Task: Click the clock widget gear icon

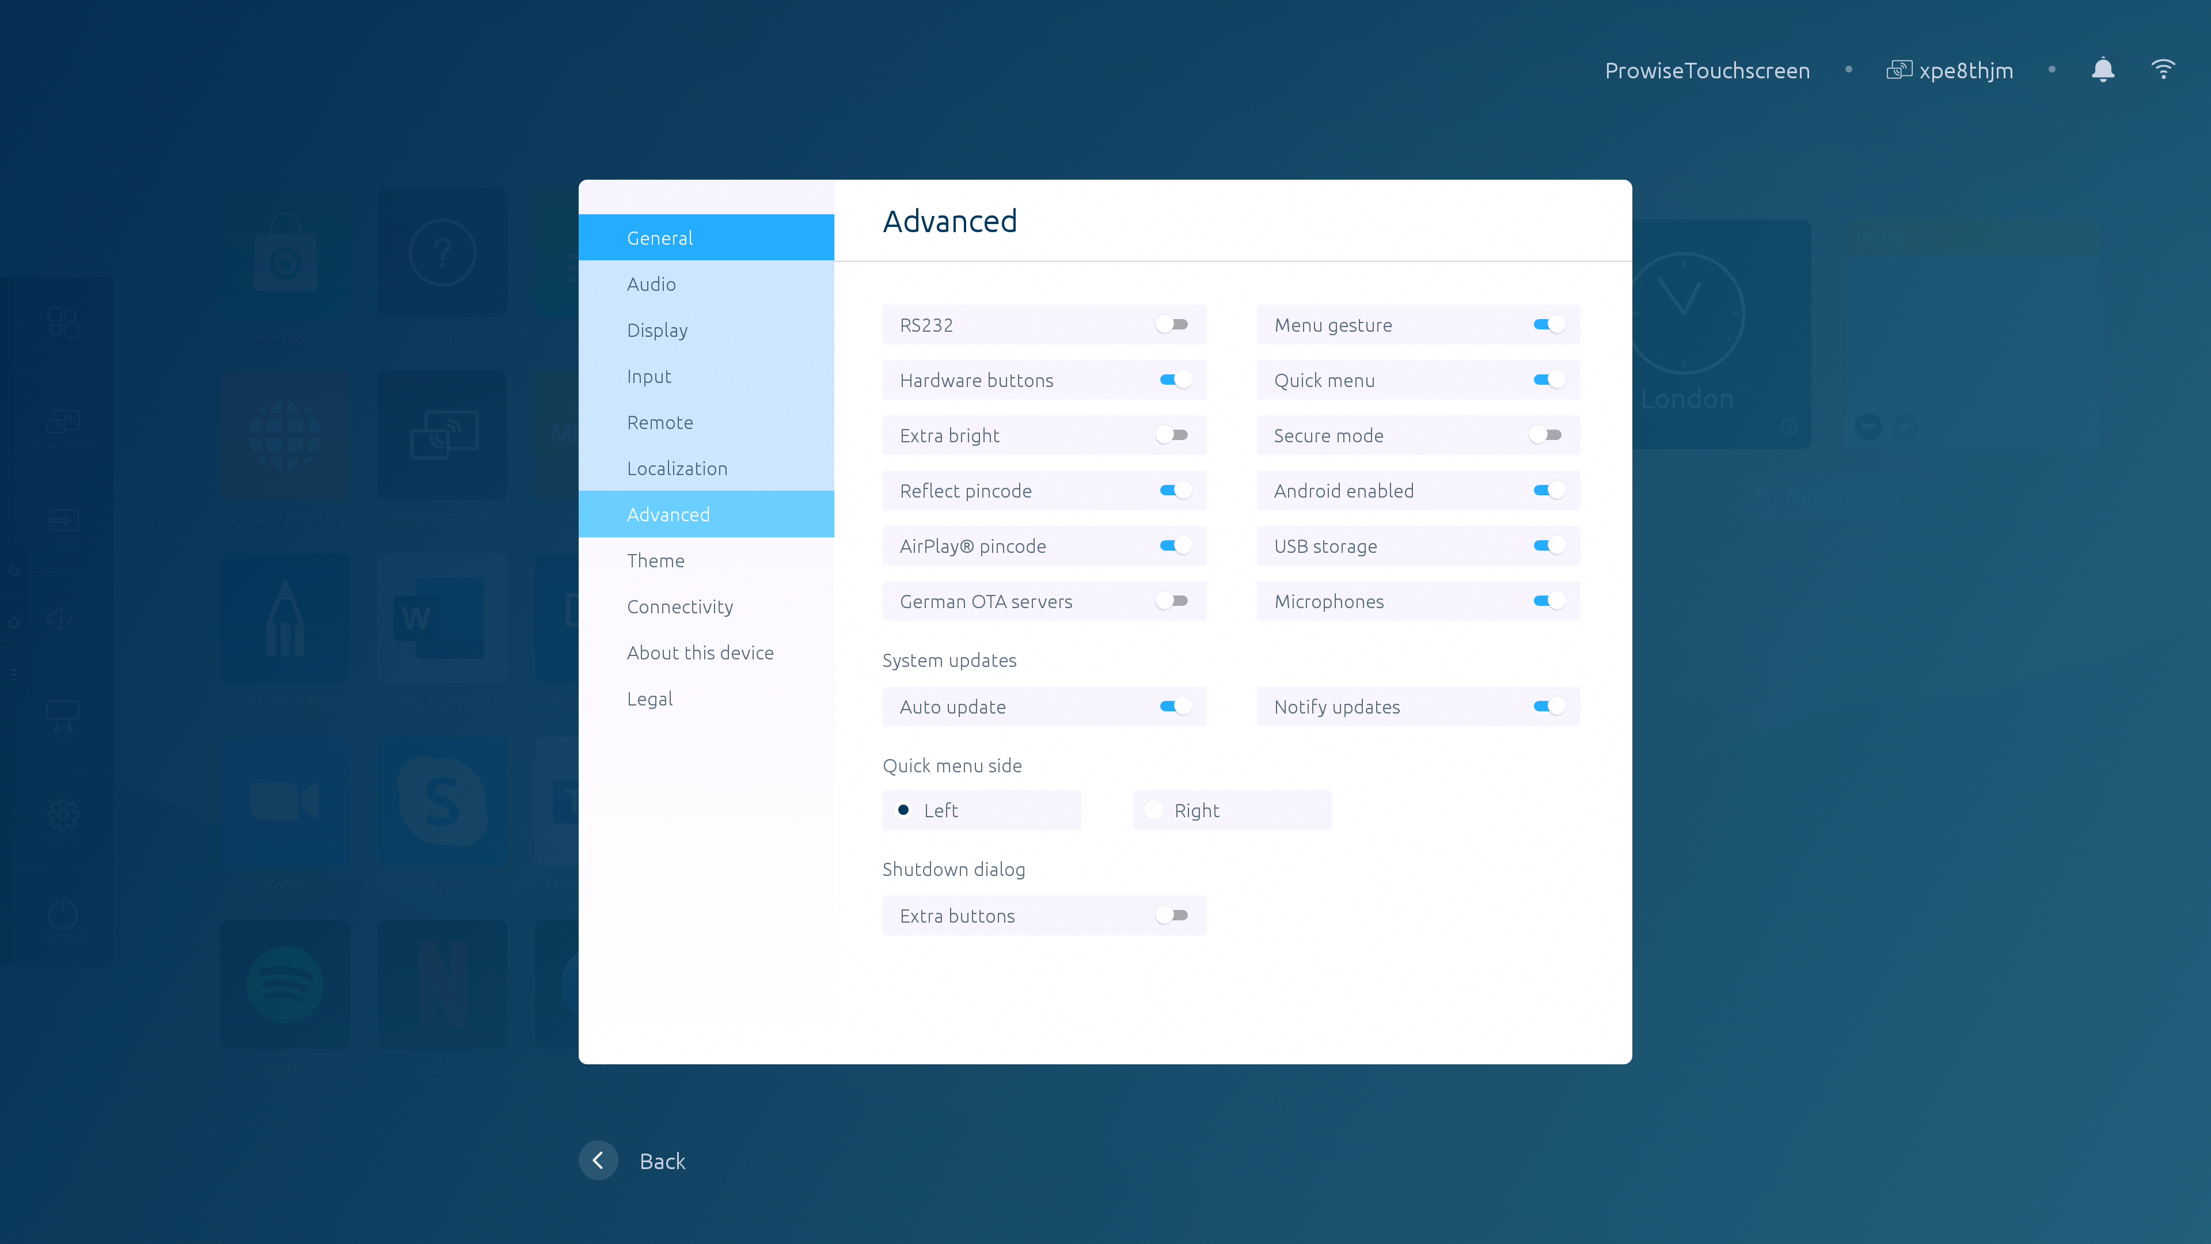Action: point(1789,427)
